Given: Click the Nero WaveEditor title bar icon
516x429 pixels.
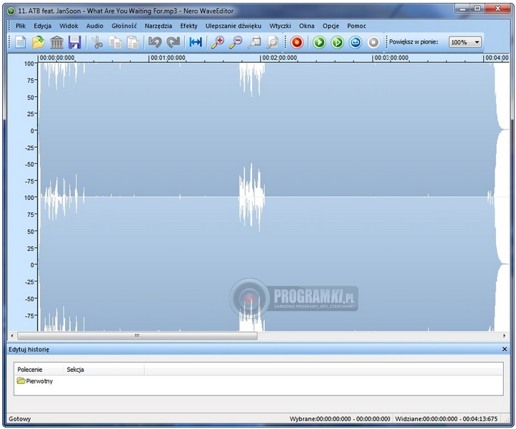Looking at the screenshot, I should 11,11.
